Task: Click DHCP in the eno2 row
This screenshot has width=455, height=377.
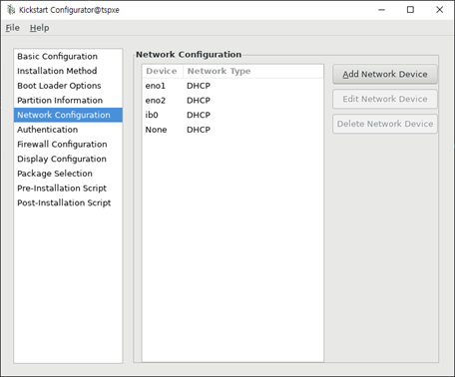Action: tap(199, 101)
